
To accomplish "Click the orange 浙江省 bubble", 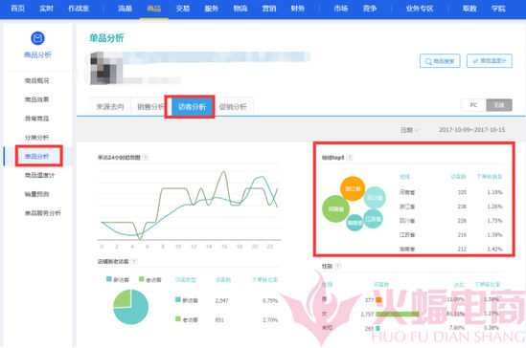I will coord(353,188).
